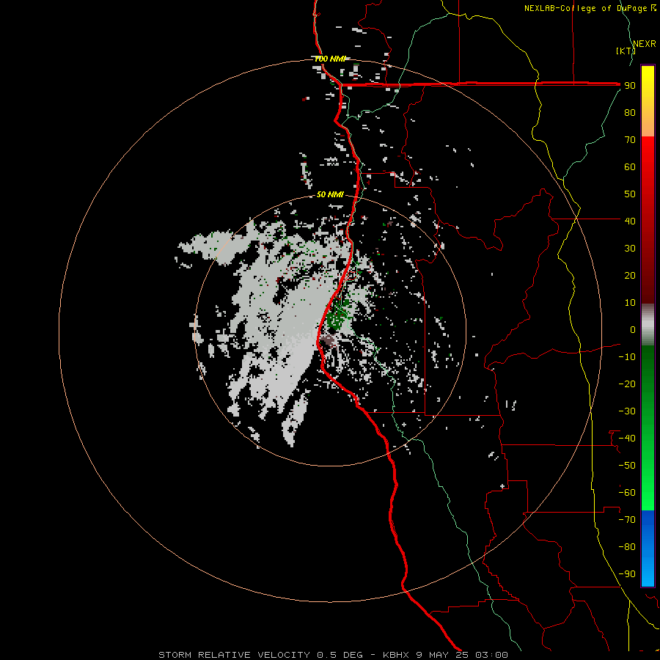
Task: Click the 100 NMI range ring label
Action: (330, 59)
